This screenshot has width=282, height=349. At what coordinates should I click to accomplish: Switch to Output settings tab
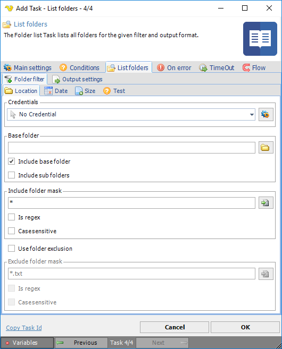click(x=77, y=79)
